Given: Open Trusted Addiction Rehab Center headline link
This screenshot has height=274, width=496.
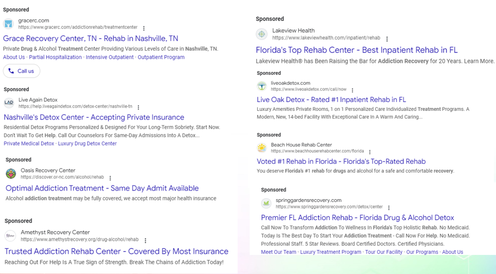Looking at the screenshot, I should pos(116,251).
